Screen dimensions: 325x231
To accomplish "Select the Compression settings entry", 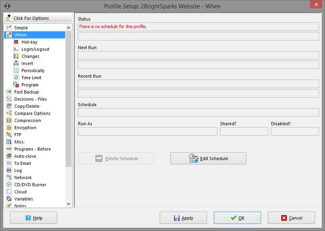I will pyautogui.click(x=27, y=120).
